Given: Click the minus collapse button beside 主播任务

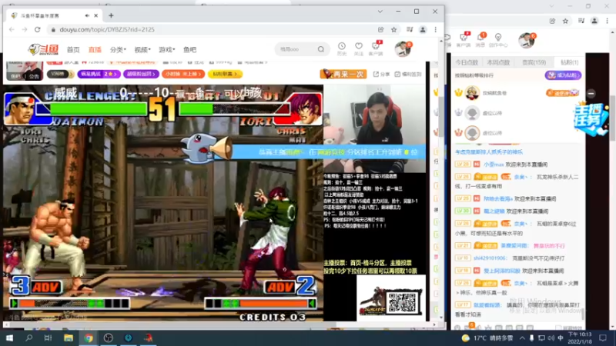Looking at the screenshot, I should [591, 93].
